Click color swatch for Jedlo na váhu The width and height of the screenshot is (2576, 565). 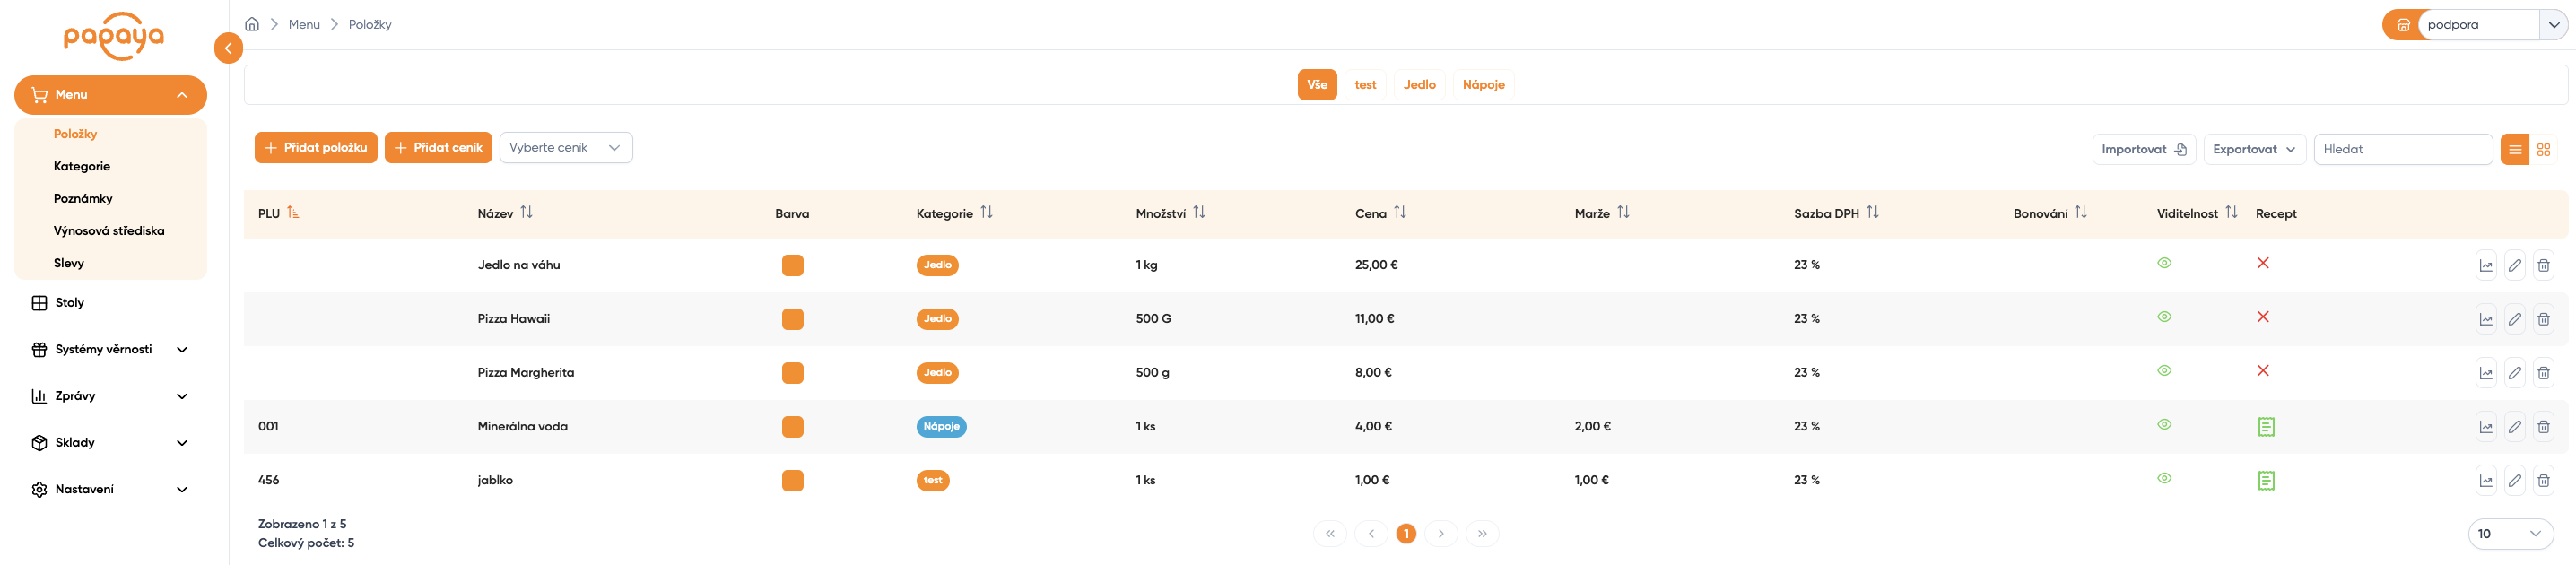coord(792,265)
